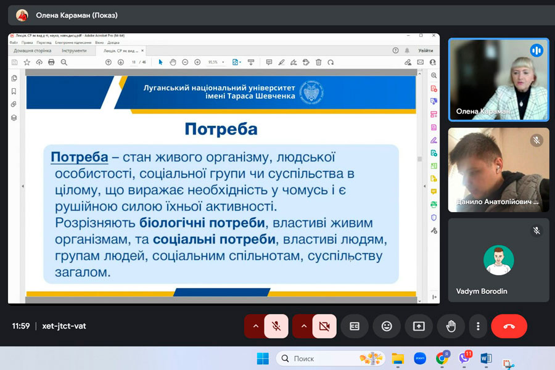
Task: Click the page number field
Action: (x=134, y=62)
